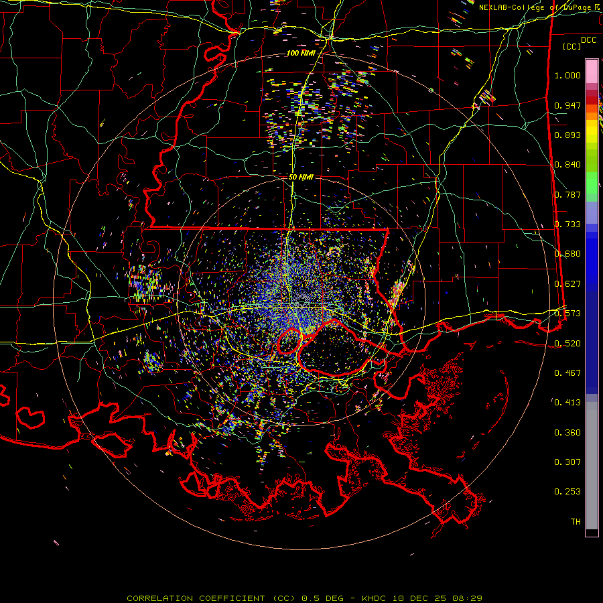The image size is (603, 603).
Task: Click the 0.413 scale value
Action: coord(567,403)
